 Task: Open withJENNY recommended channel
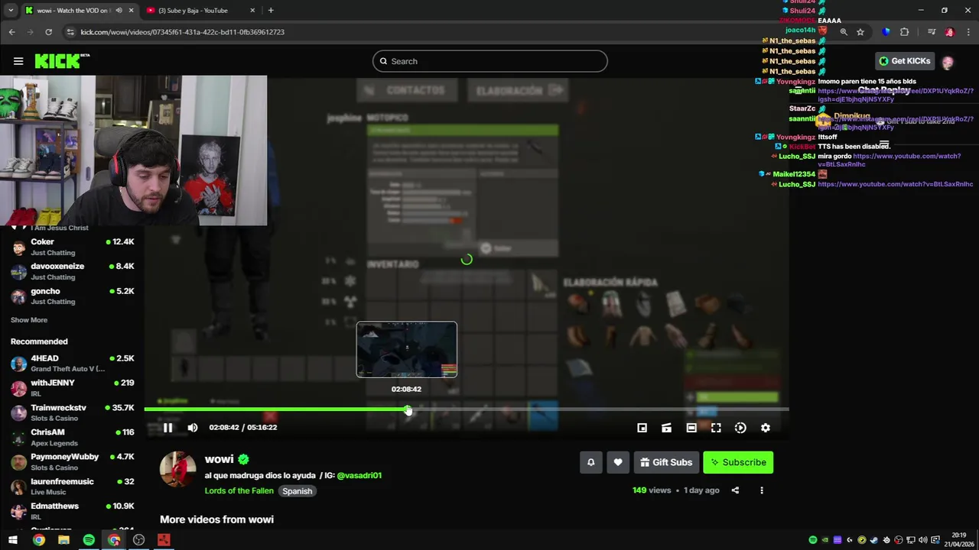click(x=73, y=387)
